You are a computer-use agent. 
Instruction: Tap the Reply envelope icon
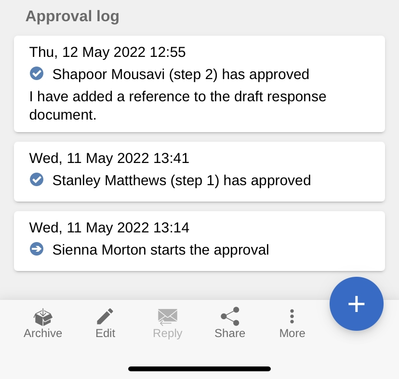167,316
